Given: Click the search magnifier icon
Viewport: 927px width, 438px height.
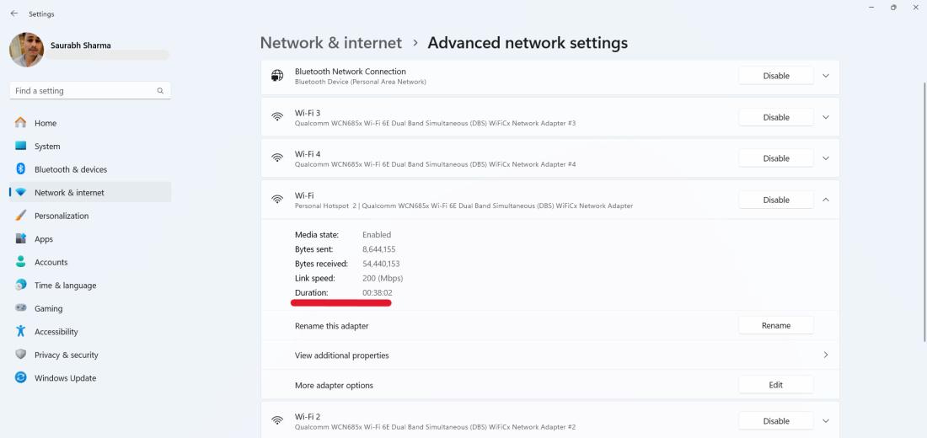Looking at the screenshot, I should pyautogui.click(x=160, y=91).
